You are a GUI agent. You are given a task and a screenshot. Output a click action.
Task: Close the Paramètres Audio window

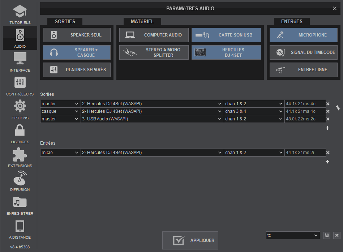click(335, 8)
